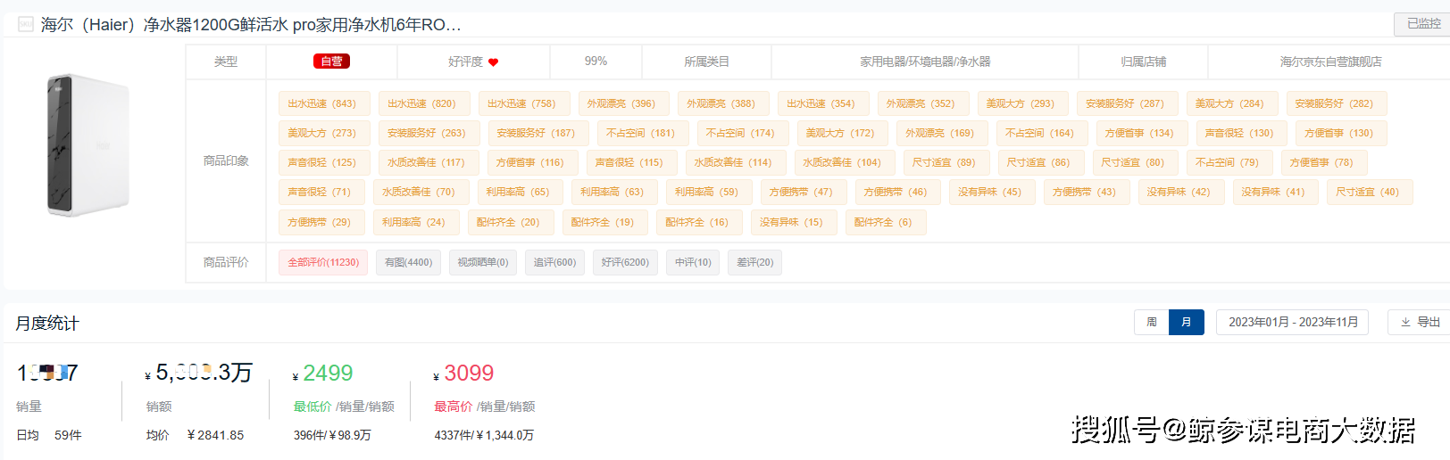Open the Haier water purifier product thumbnail
1450x460 pixels.
87,145
